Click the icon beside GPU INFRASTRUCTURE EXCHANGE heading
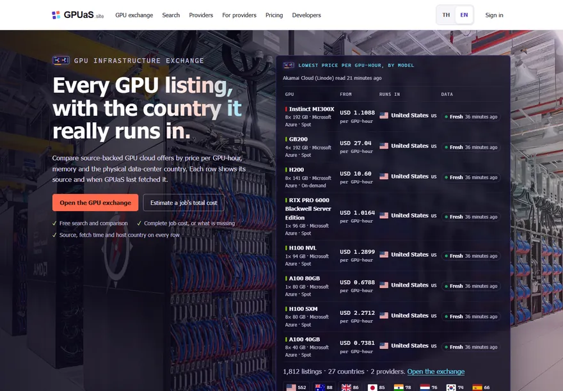563x391 pixels. click(61, 60)
